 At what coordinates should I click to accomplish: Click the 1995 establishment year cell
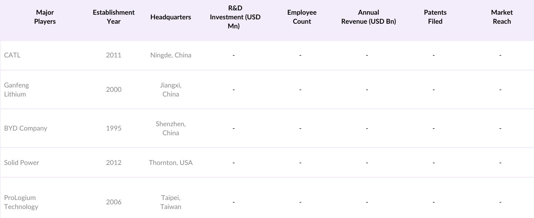click(113, 128)
